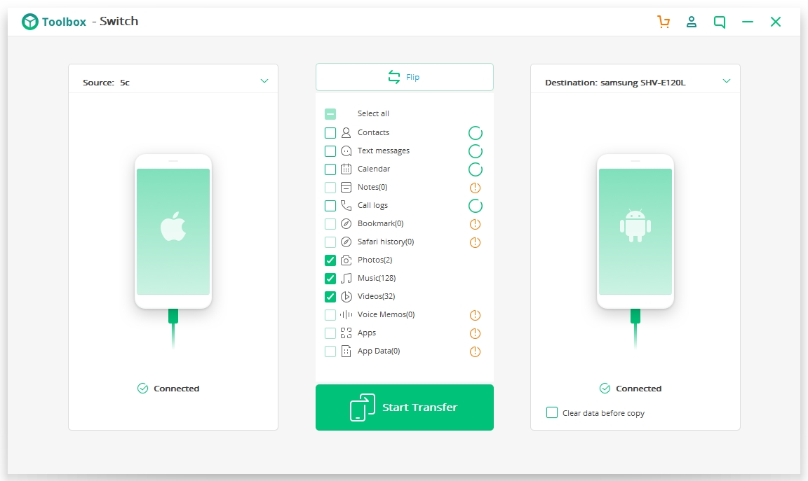This screenshot has height=481, width=808.
Task: Uncheck the Music checkbox
Action: point(330,279)
